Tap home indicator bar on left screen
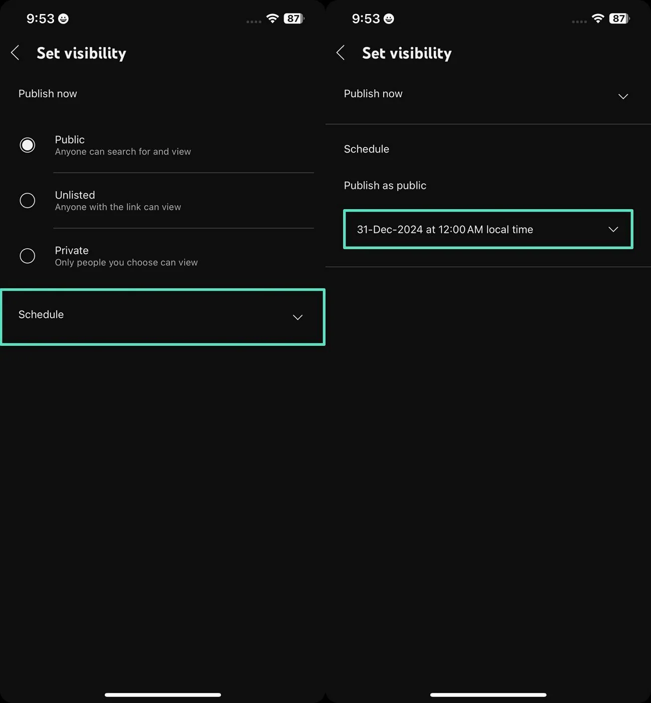 coord(163,694)
